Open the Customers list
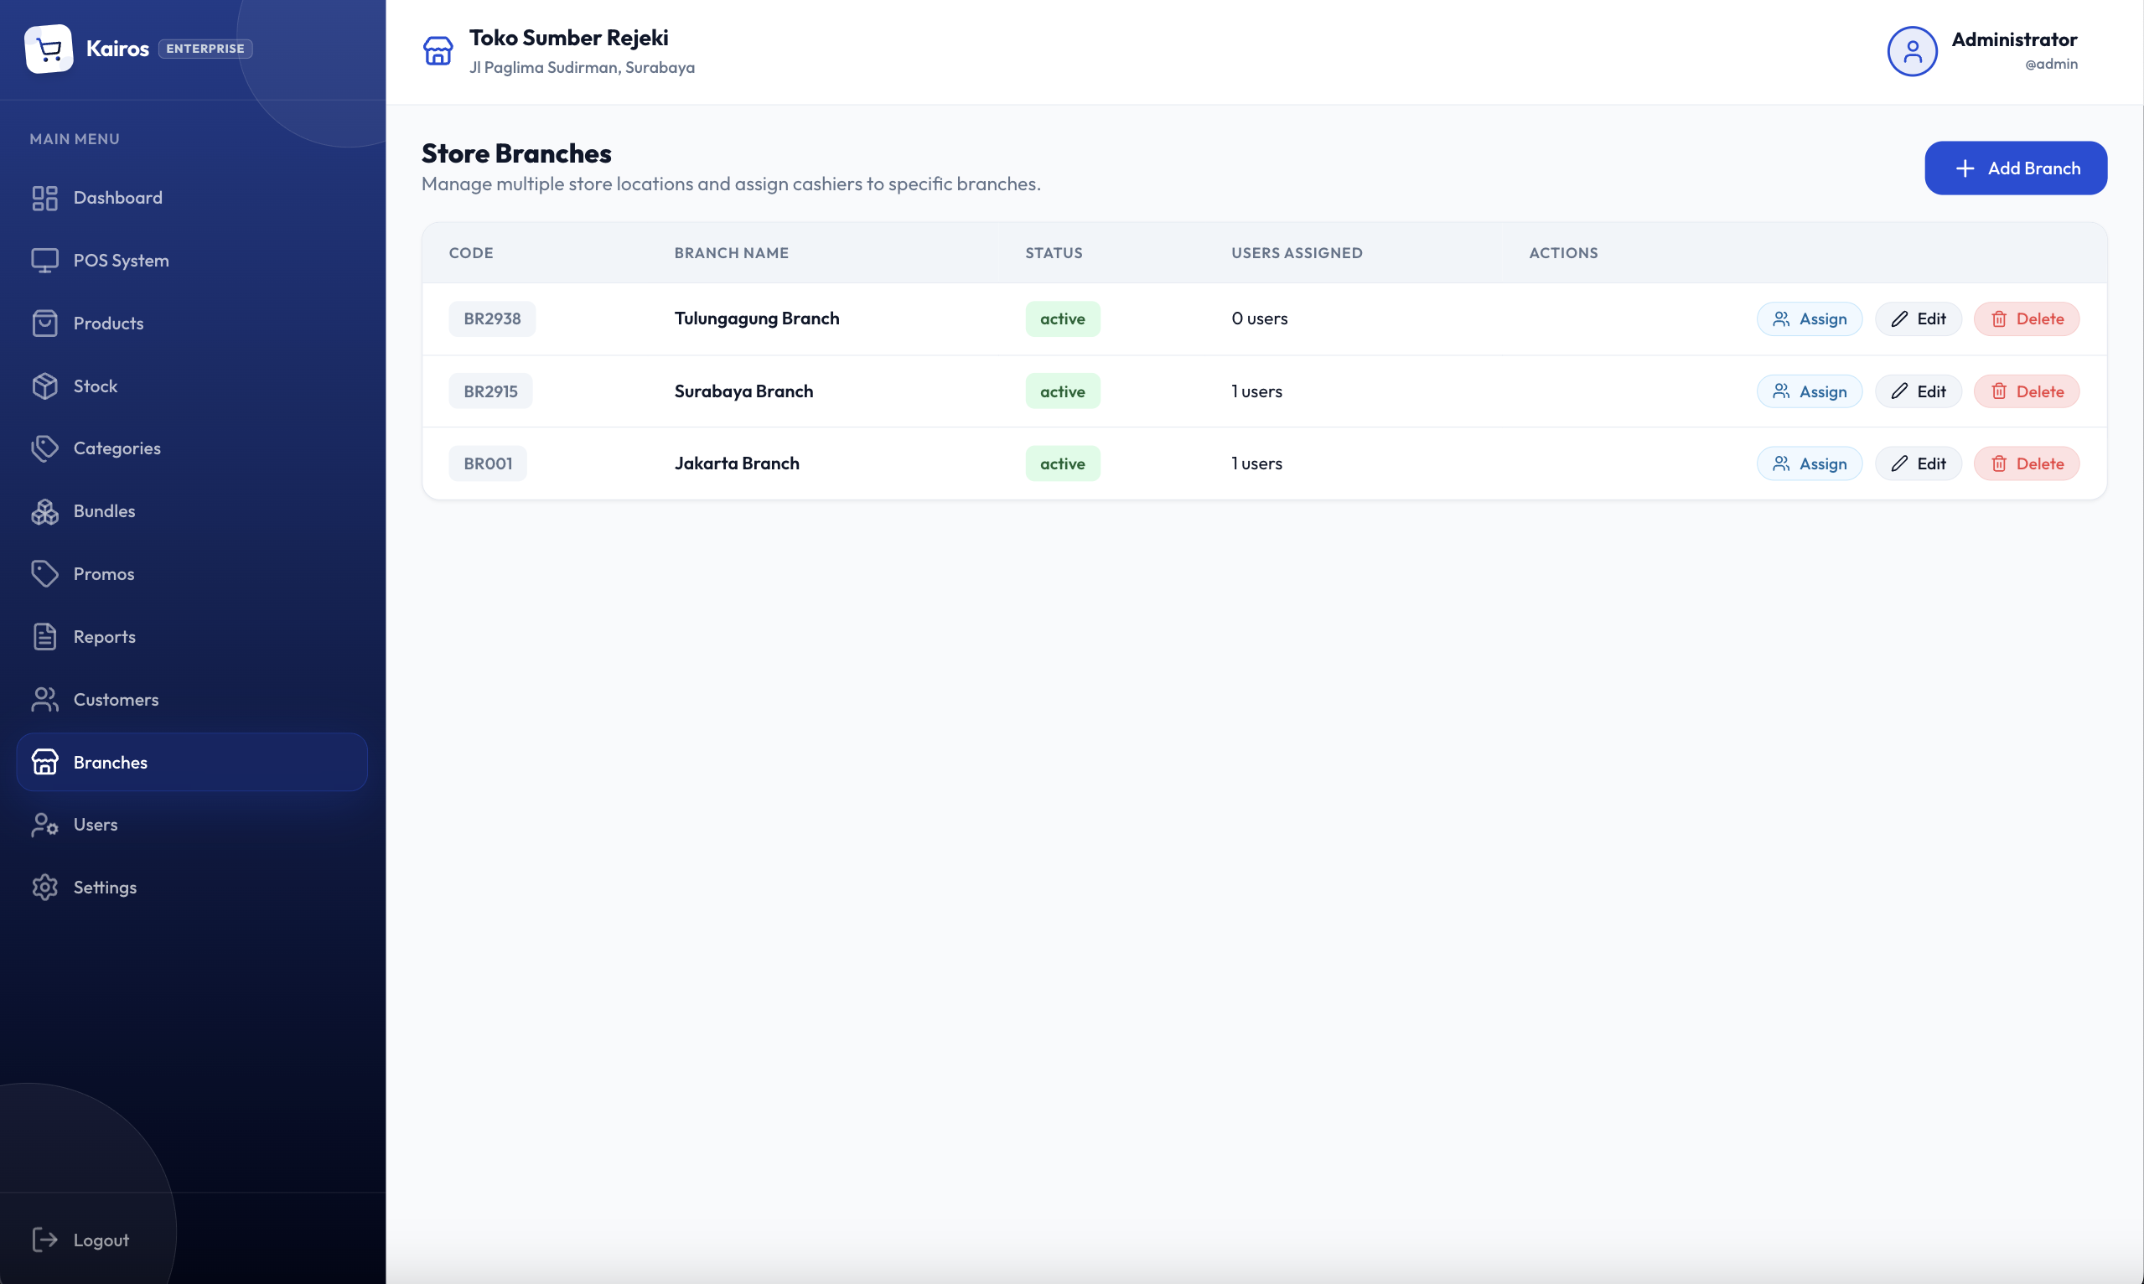Screen dimensions: 2144x1284 click(x=192, y=699)
